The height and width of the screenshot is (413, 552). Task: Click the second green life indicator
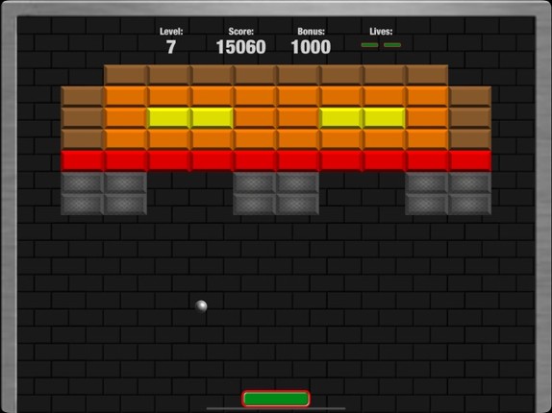[x=392, y=45]
